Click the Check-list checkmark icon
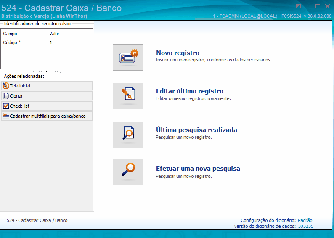 [x=6, y=106]
